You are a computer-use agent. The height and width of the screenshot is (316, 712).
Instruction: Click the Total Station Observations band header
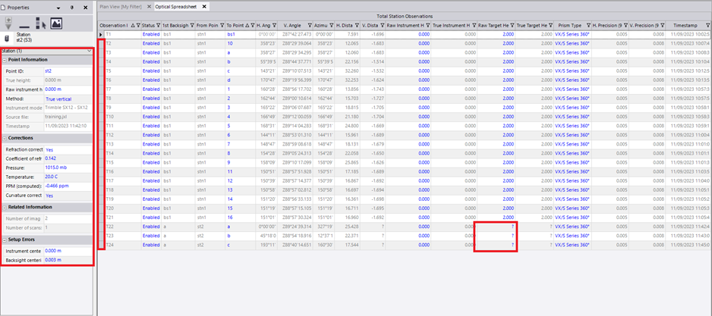click(405, 17)
